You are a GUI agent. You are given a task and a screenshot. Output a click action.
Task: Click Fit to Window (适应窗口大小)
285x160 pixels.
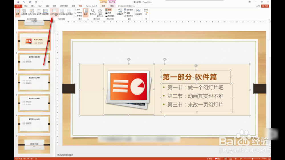pos(100,13)
